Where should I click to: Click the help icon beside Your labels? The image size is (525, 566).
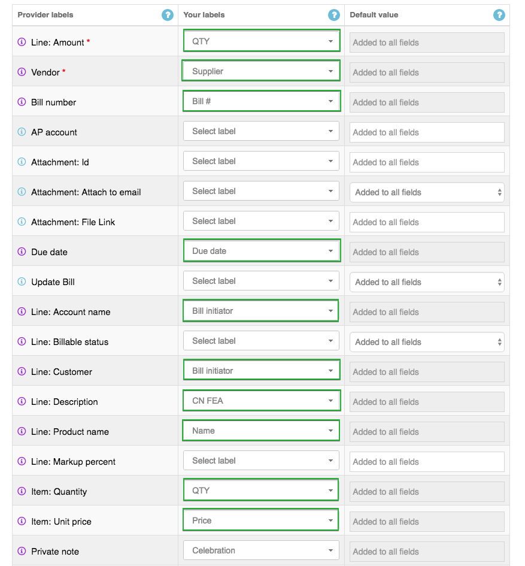(333, 15)
